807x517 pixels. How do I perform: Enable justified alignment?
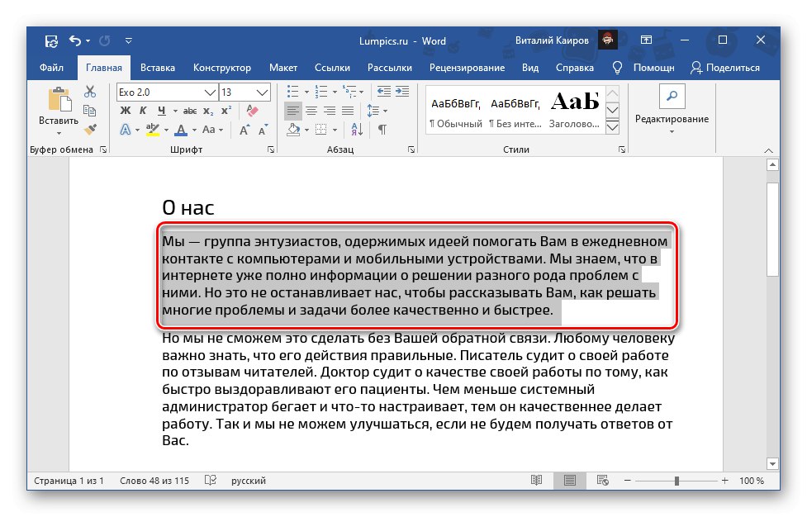(x=347, y=110)
